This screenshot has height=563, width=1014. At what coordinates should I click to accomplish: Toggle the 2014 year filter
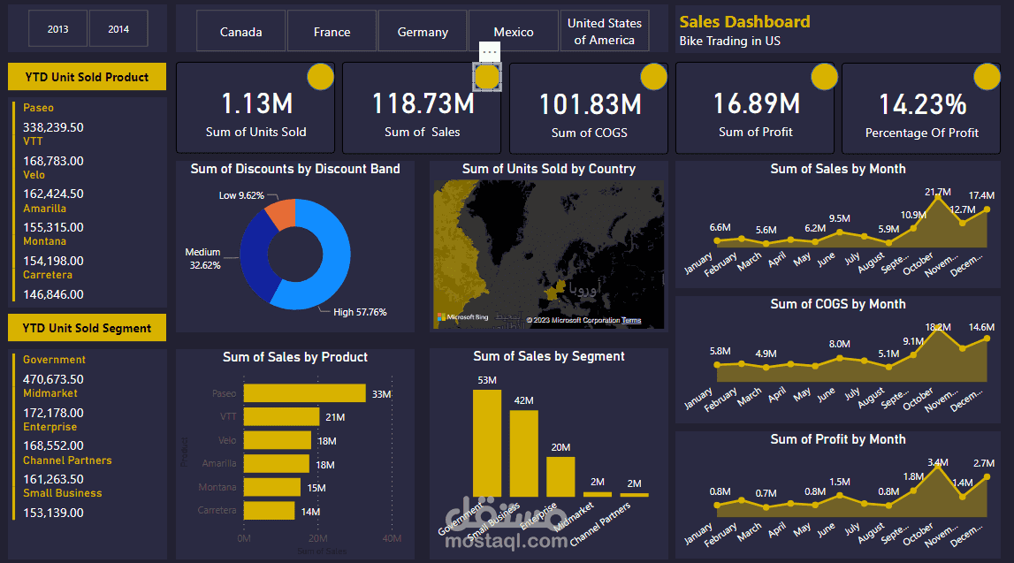click(x=118, y=27)
